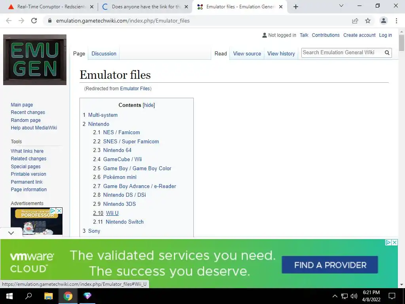Close the VMware banner ad
Screen dimensions: 405x304
coord(394,243)
